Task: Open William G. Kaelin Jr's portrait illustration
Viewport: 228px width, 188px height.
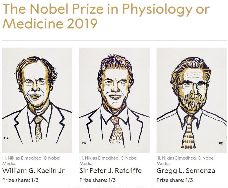Action: click(x=37, y=100)
